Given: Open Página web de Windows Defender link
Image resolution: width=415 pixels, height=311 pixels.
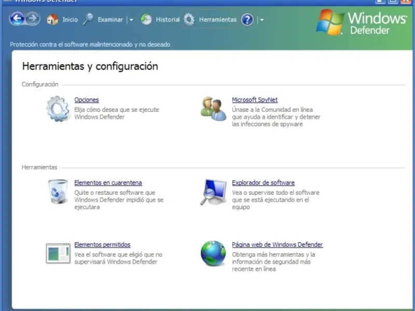Looking at the screenshot, I should (278, 245).
